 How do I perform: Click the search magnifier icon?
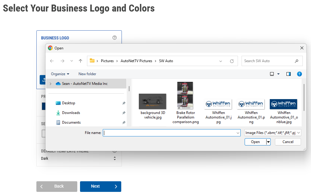pos(296,61)
